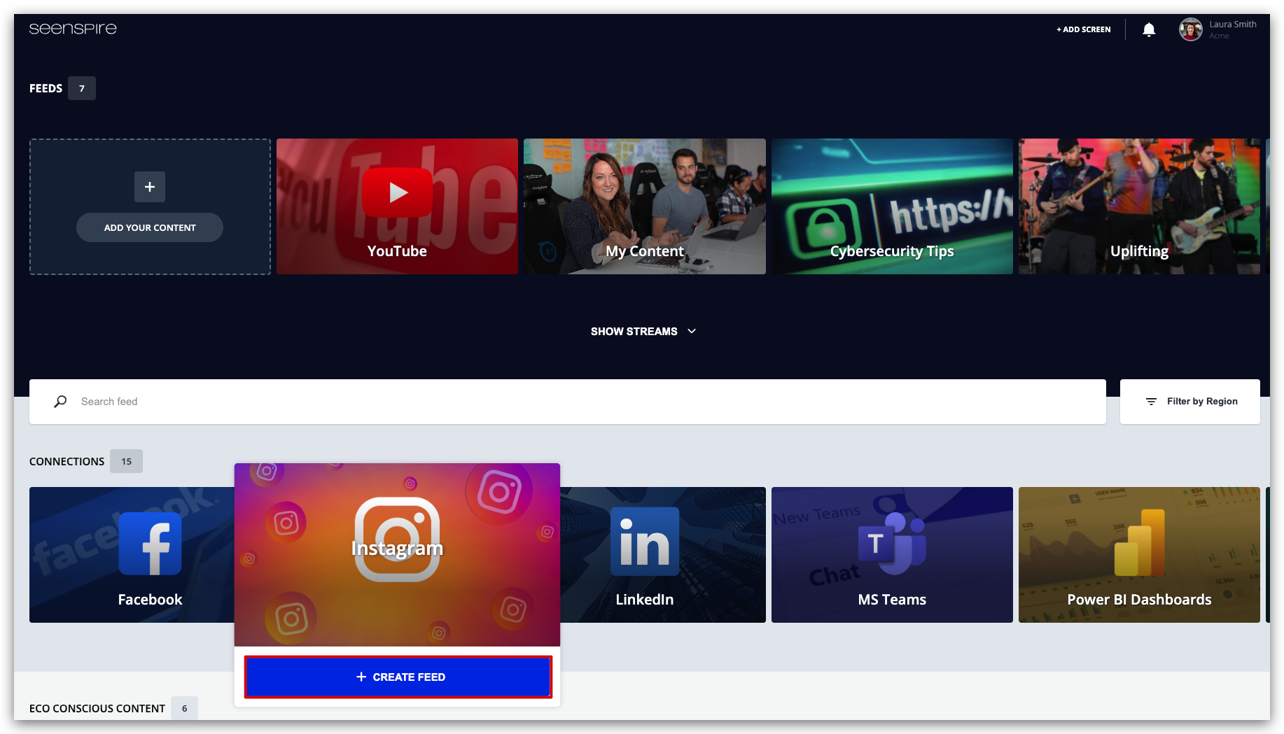Click the Power BI Dashboards label
This screenshot has height=734, width=1284.
click(1139, 600)
